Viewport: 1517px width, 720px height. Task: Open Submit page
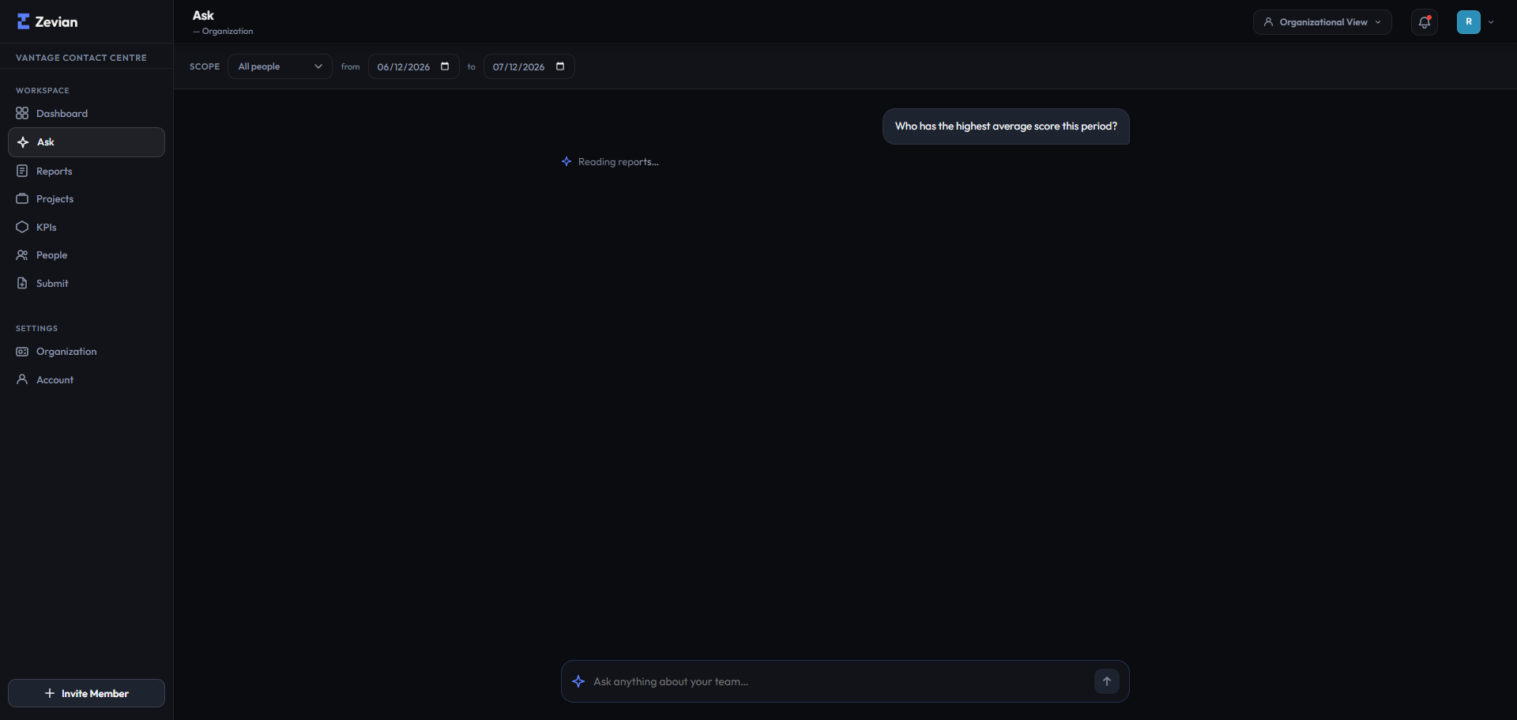(x=86, y=283)
